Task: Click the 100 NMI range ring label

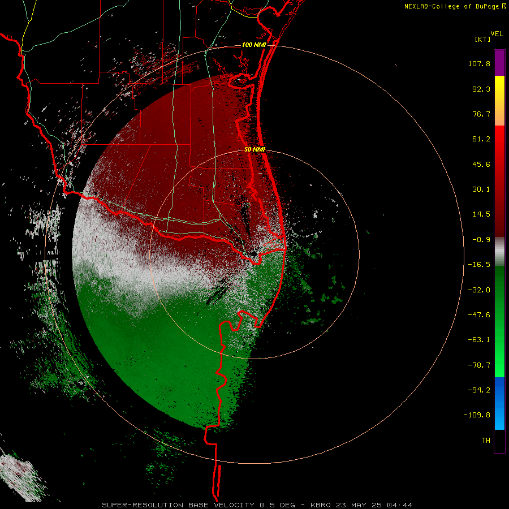Action: click(x=254, y=45)
